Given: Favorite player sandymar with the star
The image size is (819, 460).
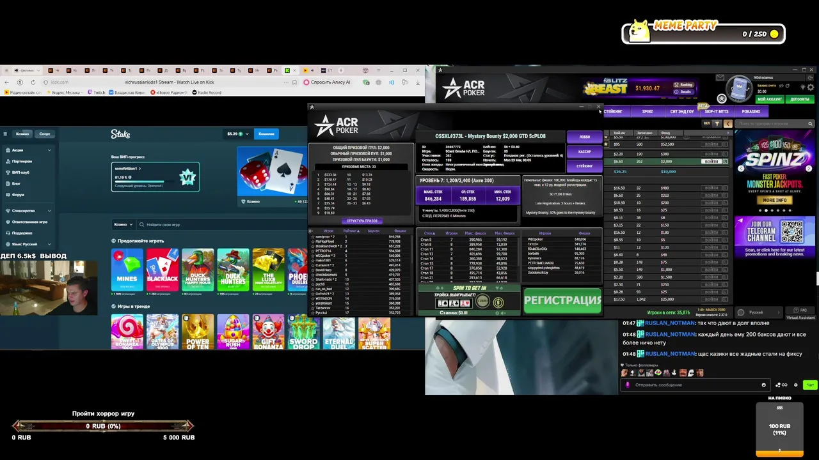Looking at the screenshot, I should [312, 237].
